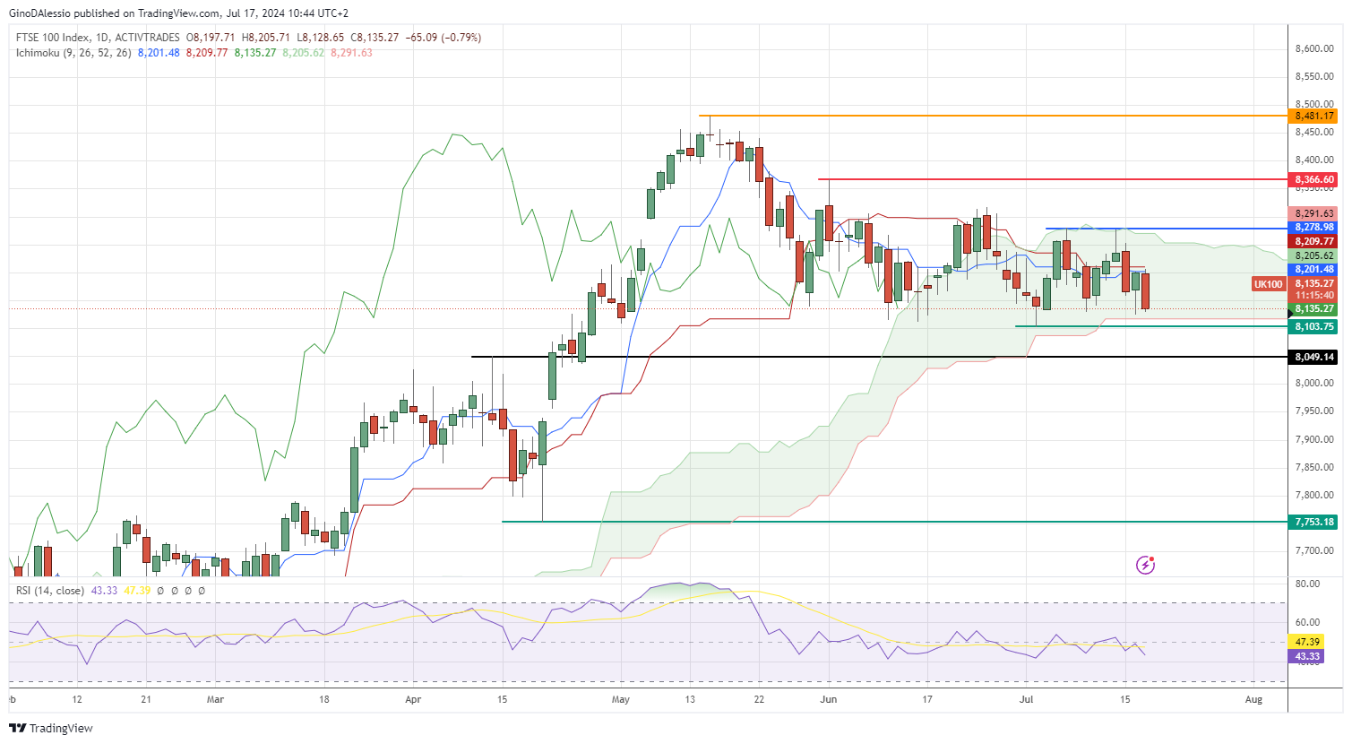The image size is (1352, 744).
Task: Click the UK100 symbol tag on price axis
Action: [x=1268, y=284]
